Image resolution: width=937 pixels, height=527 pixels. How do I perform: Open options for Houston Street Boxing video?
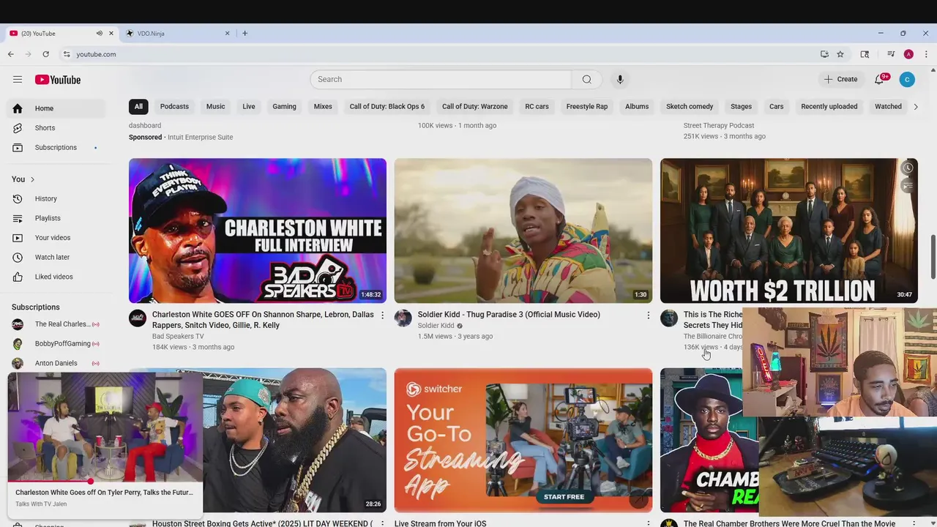(382, 523)
